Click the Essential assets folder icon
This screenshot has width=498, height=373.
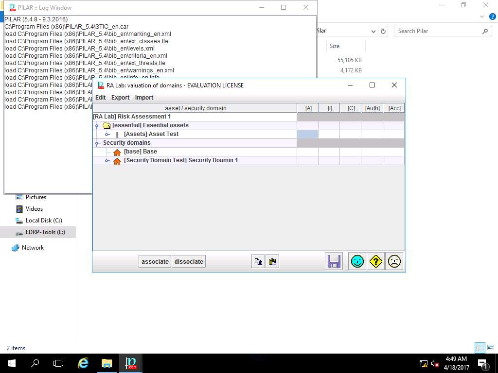coord(107,126)
